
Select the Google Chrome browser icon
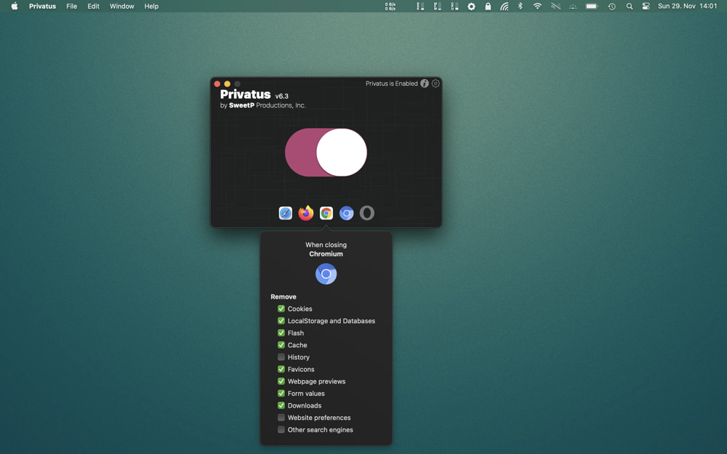(x=326, y=213)
